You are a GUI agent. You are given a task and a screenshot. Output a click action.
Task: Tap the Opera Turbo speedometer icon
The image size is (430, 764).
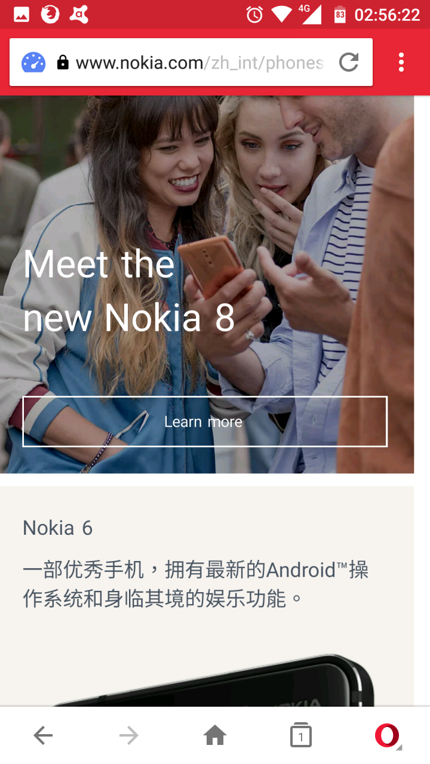point(33,63)
